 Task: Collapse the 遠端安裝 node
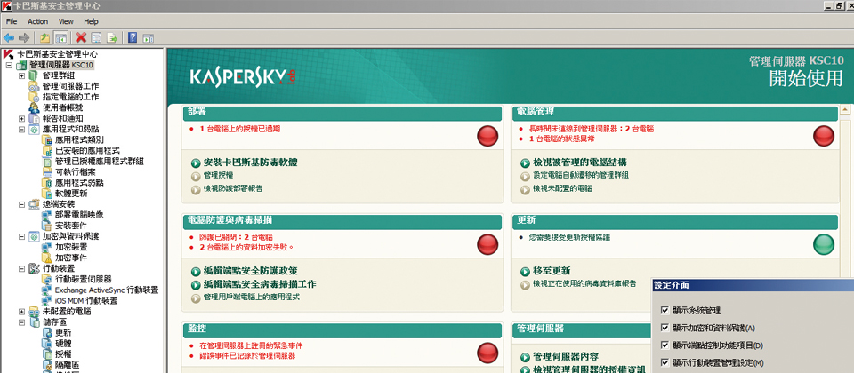(x=21, y=204)
